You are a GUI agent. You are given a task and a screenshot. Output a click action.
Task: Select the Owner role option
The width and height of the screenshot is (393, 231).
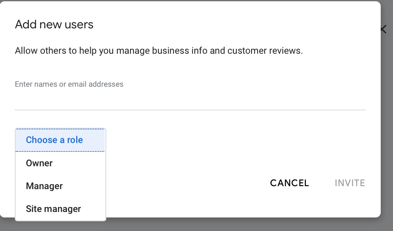click(x=39, y=163)
